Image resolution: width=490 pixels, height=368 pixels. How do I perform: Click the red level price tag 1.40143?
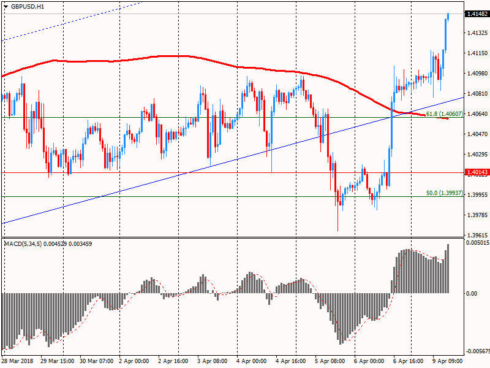tap(477, 172)
